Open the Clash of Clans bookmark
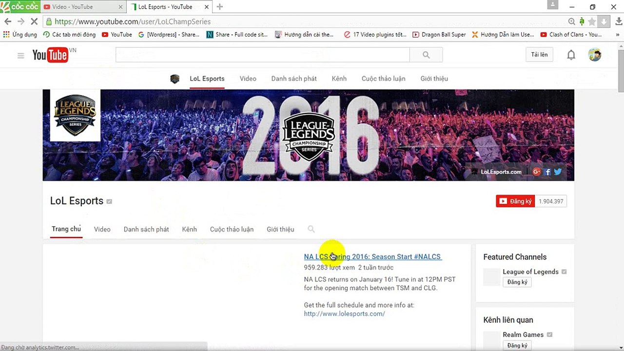The width and height of the screenshot is (624, 351). tap(571, 35)
